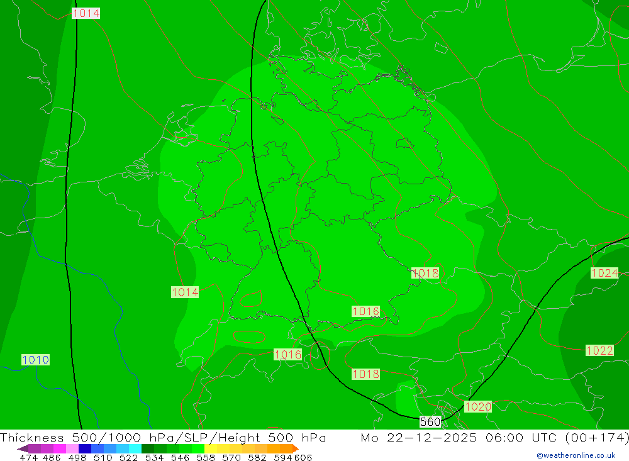Click the black 560 height contour label
629x461 pixels.
pos(430,421)
